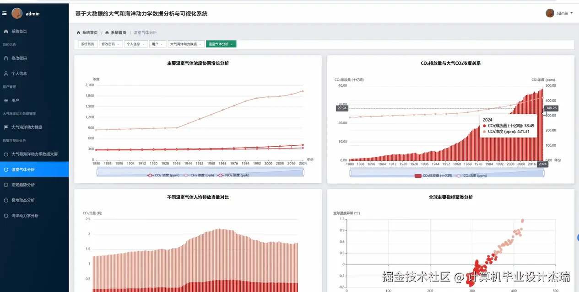579x292 pixels.
Task: Click tooltip value CO₂排放量 (十亿吨): 38.49
Action: [511, 125]
